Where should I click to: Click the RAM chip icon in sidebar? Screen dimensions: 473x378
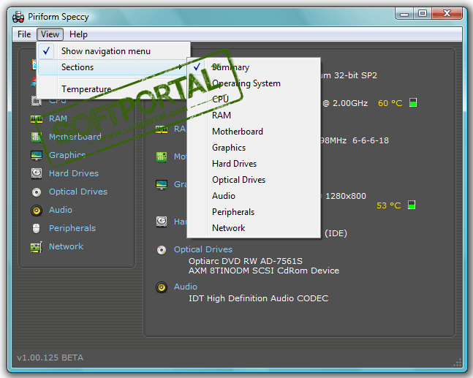[36, 118]
